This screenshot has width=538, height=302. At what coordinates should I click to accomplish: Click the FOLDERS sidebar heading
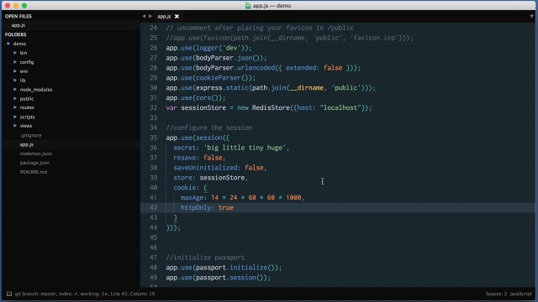15,34
